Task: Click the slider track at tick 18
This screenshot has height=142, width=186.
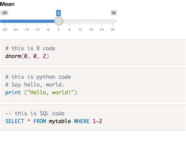Action: pos(91,21)
